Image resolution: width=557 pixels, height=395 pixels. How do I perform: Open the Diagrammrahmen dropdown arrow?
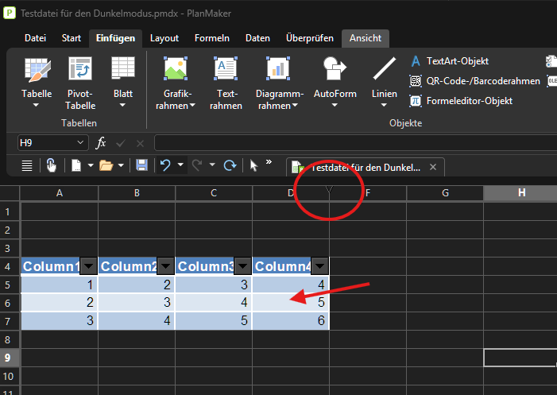click(295, 105)
